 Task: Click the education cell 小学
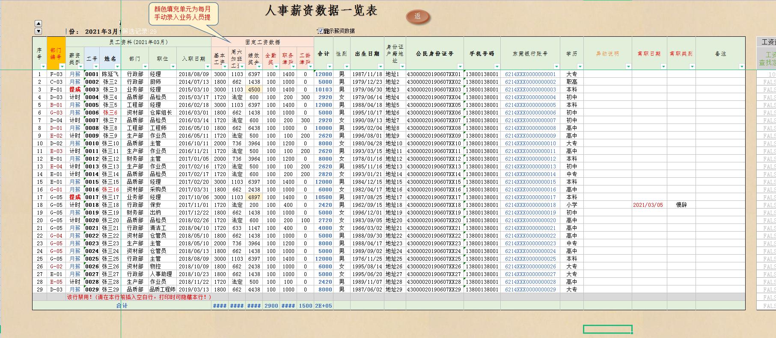pyautogui.click(x=572, y=205)
